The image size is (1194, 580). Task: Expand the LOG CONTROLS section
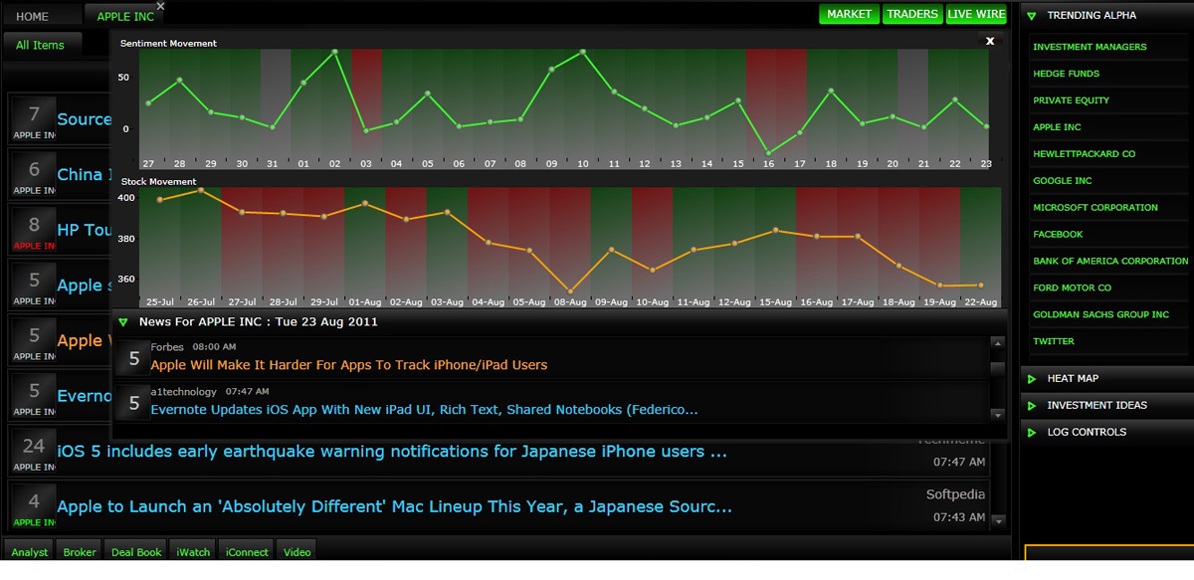[1032, 433]
